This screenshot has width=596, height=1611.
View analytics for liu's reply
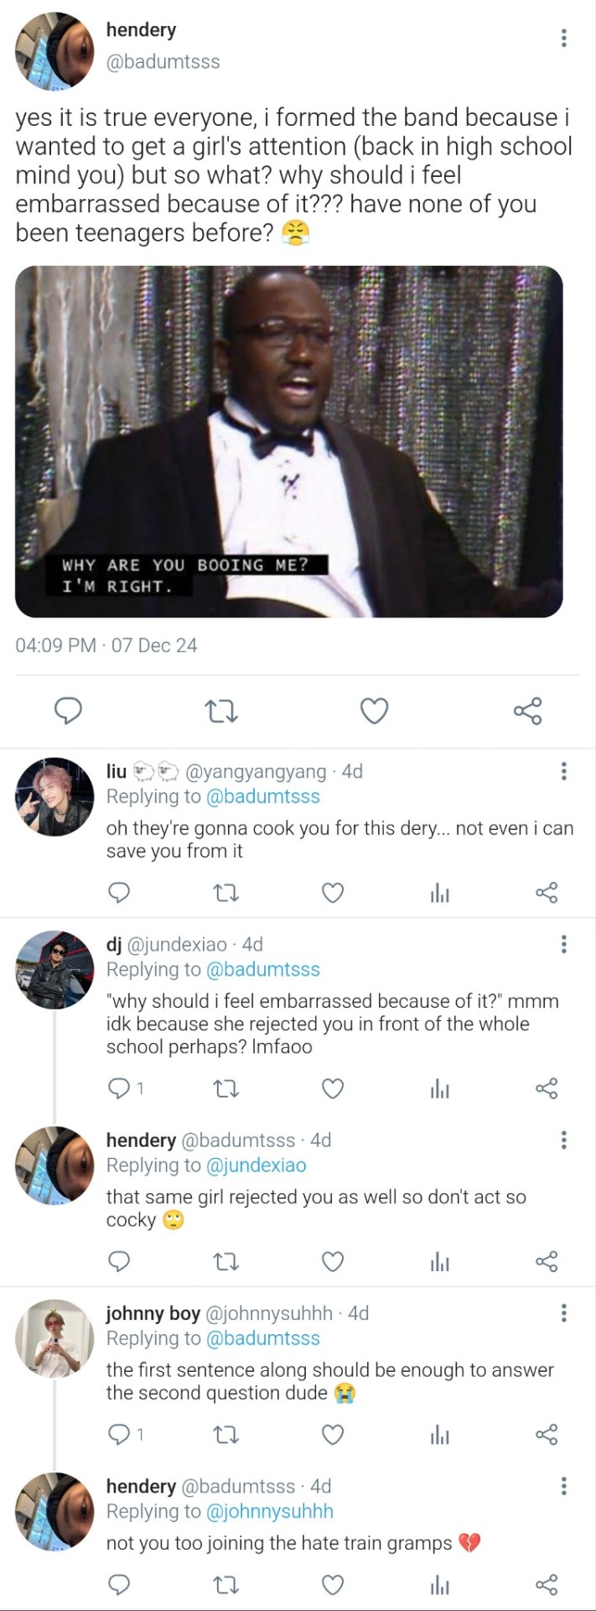point(439,893)
